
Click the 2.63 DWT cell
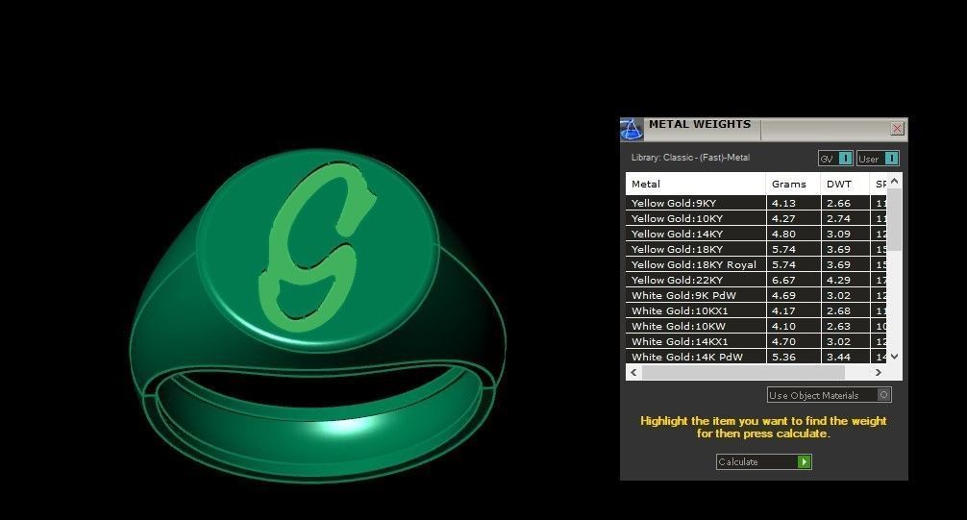point(845,326)
